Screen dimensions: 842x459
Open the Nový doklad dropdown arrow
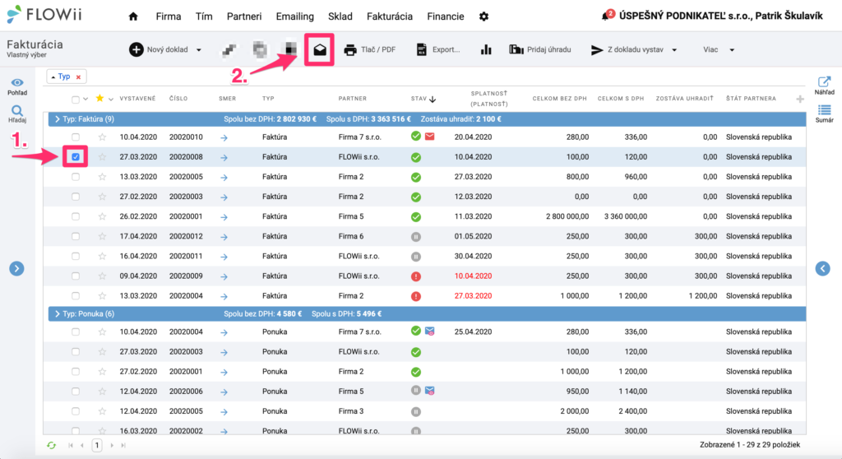coord(199,50)
